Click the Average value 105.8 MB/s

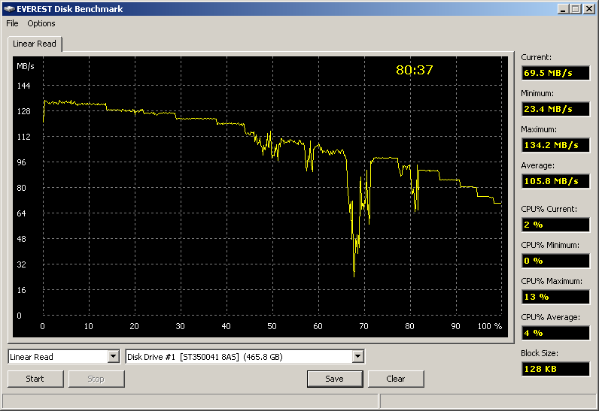point(555,181)
